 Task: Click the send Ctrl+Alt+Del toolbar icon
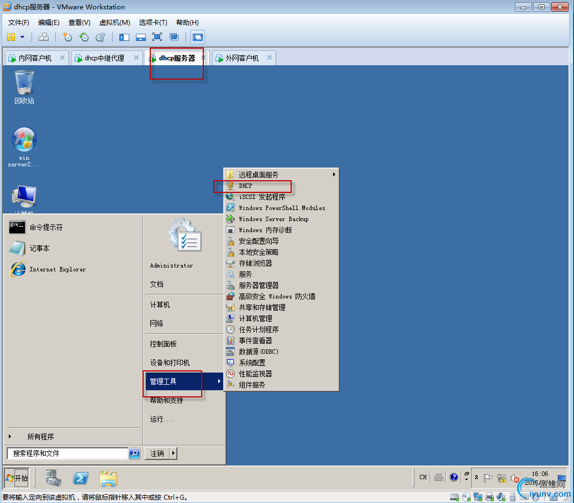coord(44,37)
